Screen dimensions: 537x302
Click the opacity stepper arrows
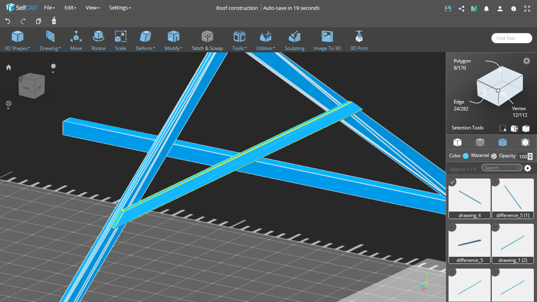pyautogui.click(x=530, y=157)
